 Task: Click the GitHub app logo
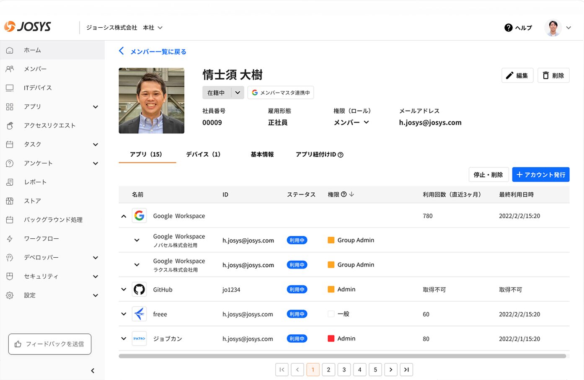pos(139,290)
